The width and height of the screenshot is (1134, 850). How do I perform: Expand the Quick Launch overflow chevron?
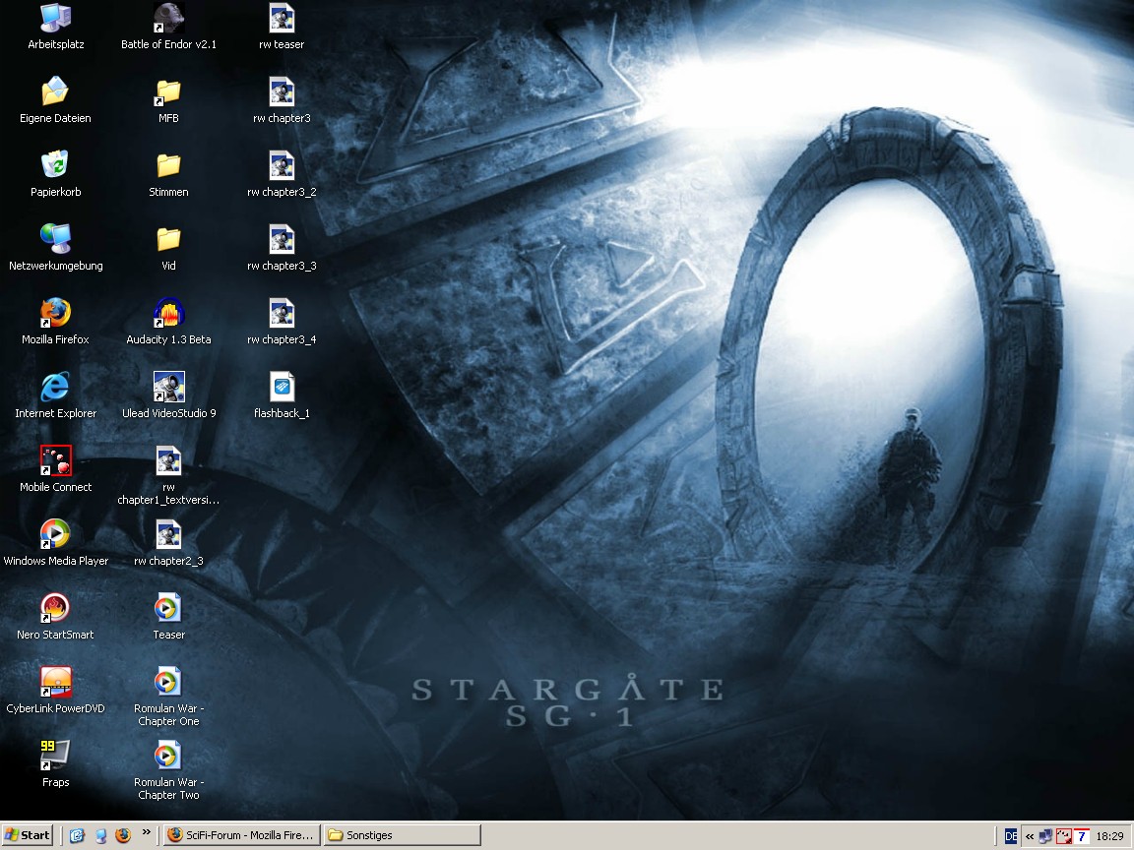coord(147,832)
